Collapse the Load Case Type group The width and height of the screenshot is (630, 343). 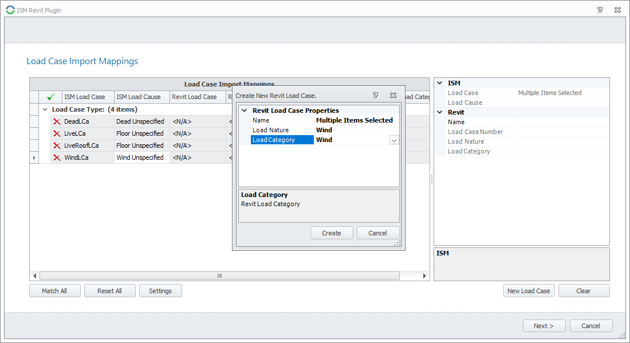click(x=45, y=109)
